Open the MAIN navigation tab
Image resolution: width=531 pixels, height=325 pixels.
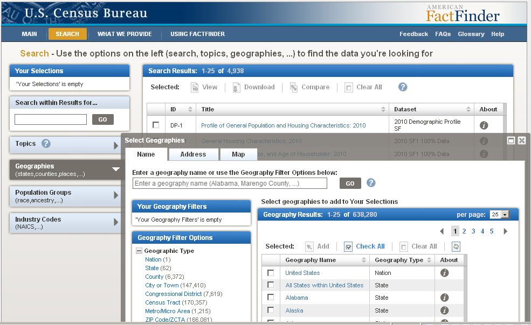pos(30,34)
